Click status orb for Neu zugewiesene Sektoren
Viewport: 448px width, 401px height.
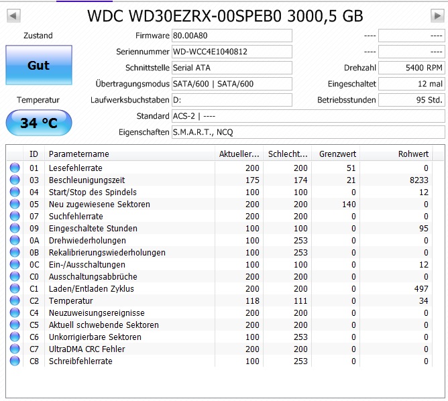pyautogui.click(x=15, y=204)
